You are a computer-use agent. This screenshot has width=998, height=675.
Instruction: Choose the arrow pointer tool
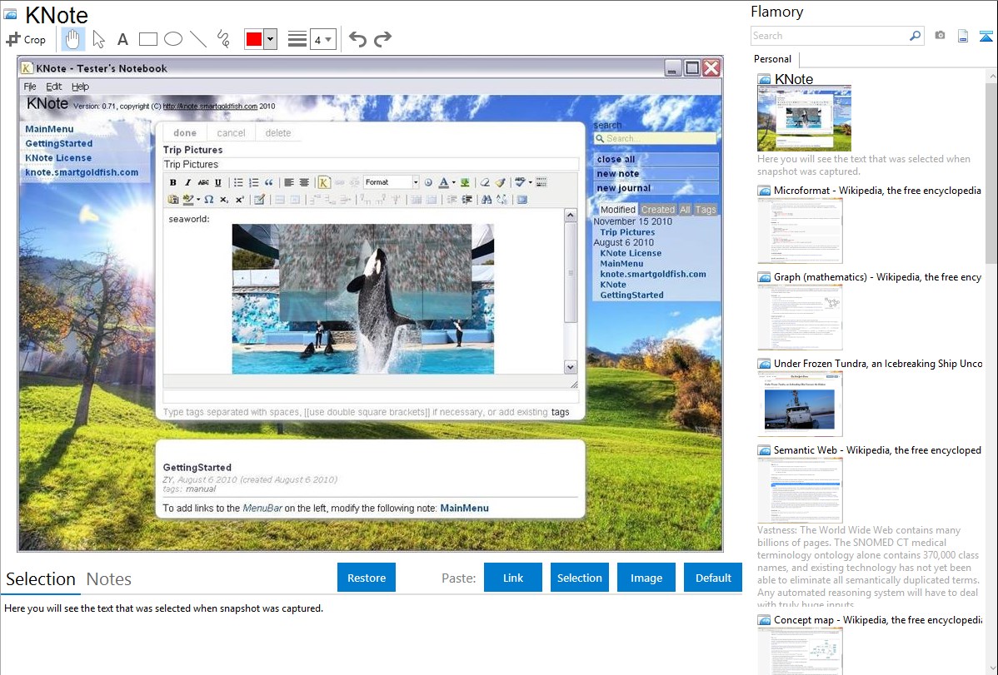98,39
